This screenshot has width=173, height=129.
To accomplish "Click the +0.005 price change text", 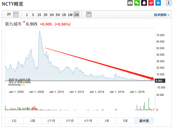I will [46, 24].
